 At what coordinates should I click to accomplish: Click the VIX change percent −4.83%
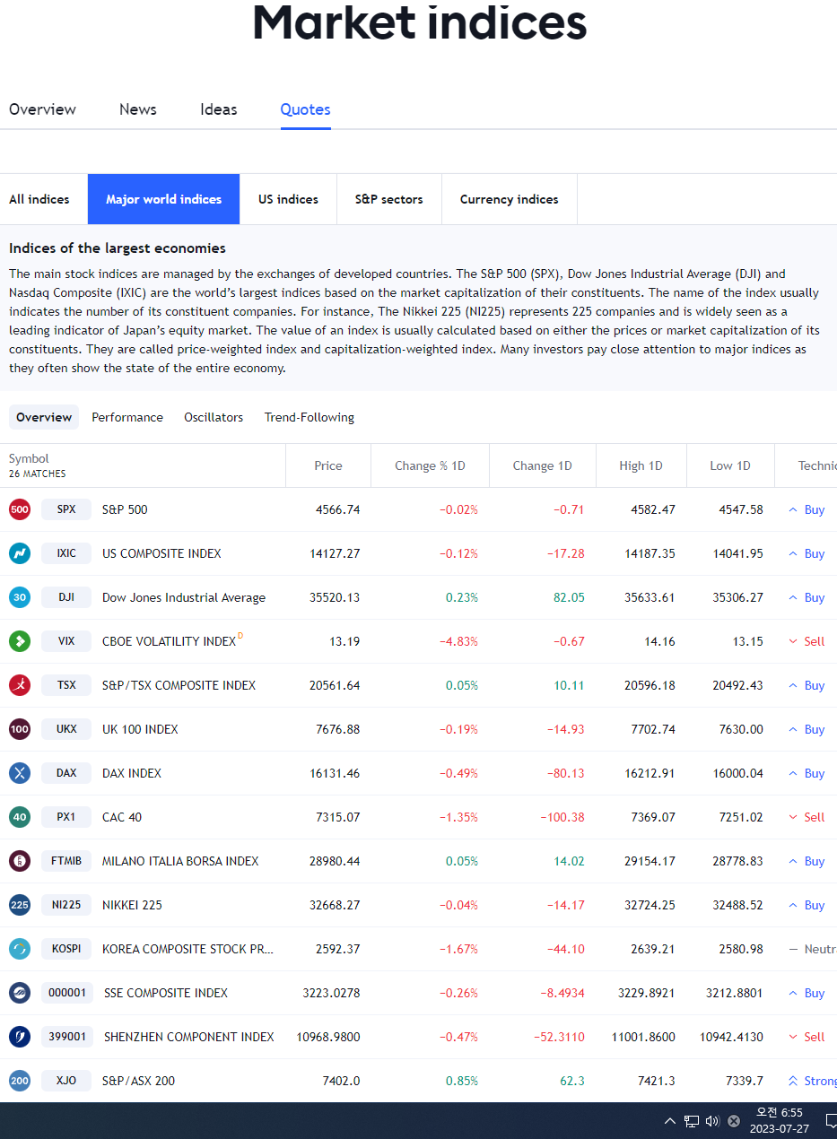[x=458, y=641]
